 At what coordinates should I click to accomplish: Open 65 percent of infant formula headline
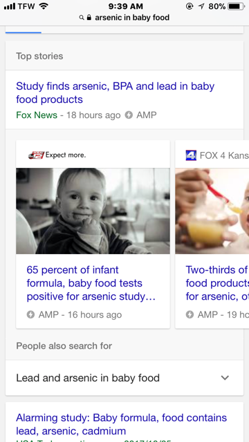pyautogui.click(x=91, y=283)
